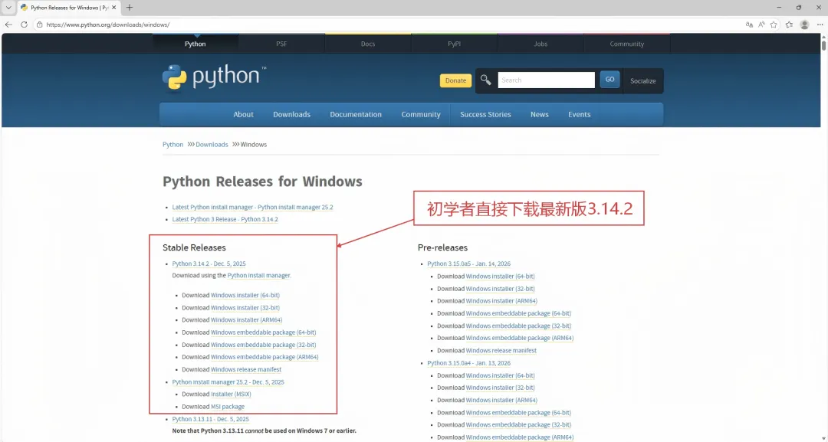
Task: Click the browser back arrow
Action: [8, 25]
